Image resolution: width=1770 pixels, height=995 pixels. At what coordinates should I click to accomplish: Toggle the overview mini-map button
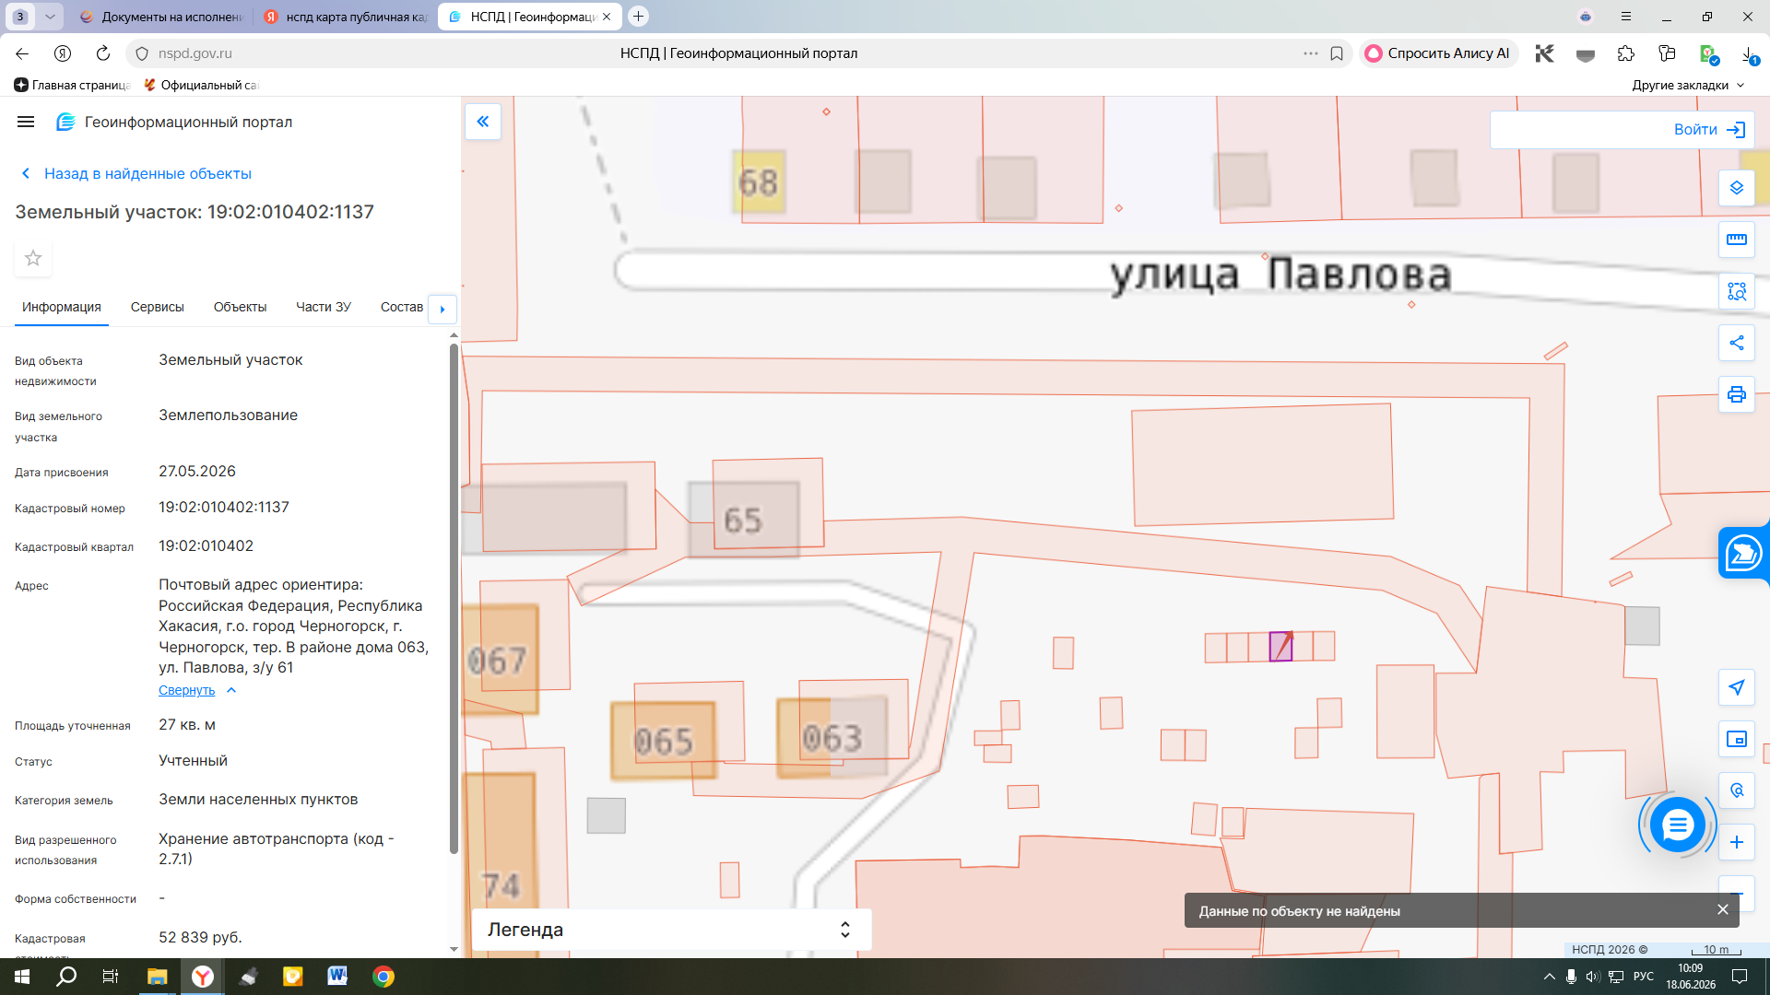(x=1737, y=739)
